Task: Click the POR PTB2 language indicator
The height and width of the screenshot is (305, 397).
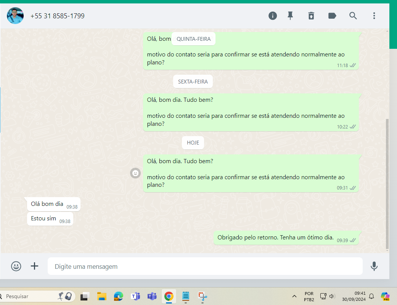Action: (309, 296)
